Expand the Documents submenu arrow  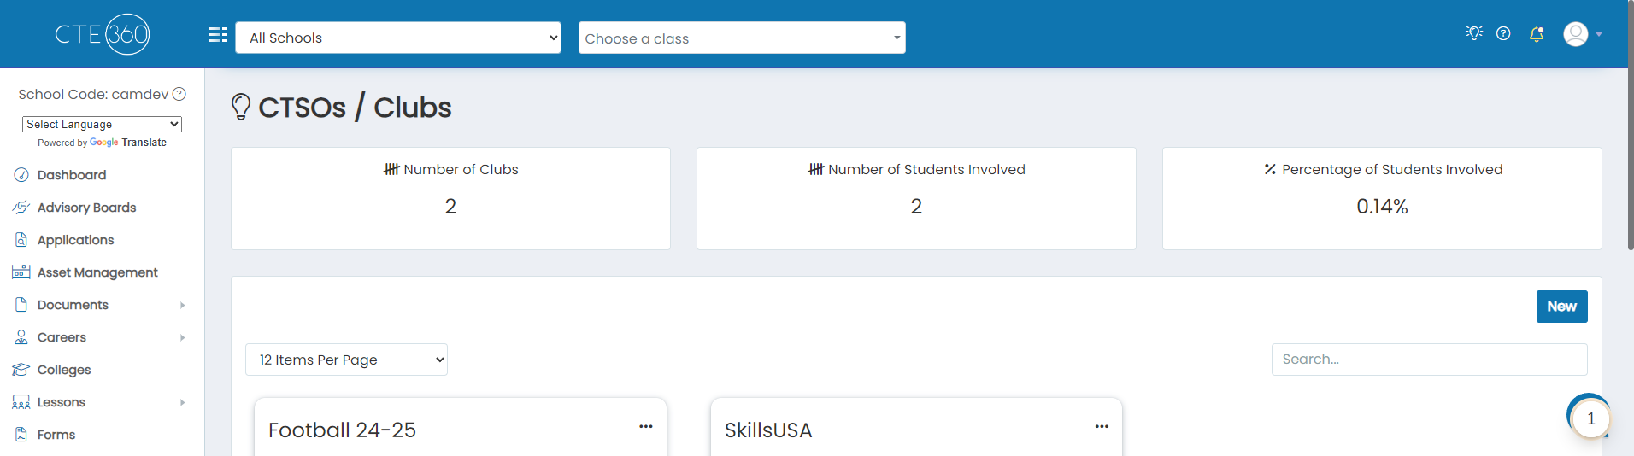coord(182,305)
